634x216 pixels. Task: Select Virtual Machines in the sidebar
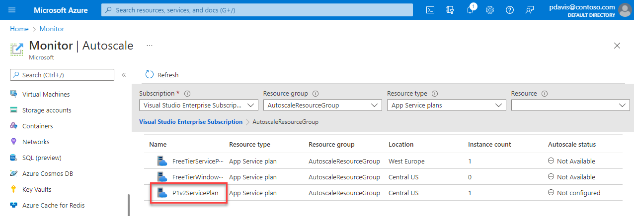tap(46, 94)
